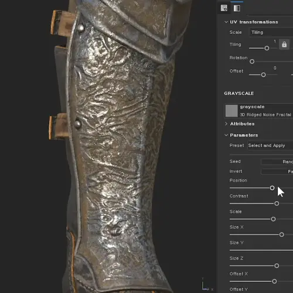
Task: Click the Size Z slider handle
Action: [x=277, y=265]
